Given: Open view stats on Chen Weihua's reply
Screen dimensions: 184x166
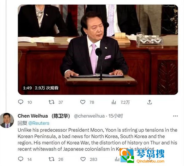Looking at the screenshot, I should point(117,159).
